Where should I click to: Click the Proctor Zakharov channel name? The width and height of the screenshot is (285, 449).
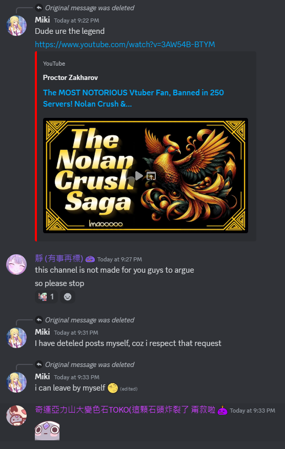point(70,77)
